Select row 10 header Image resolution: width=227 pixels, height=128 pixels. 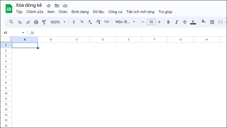(6, 94)
